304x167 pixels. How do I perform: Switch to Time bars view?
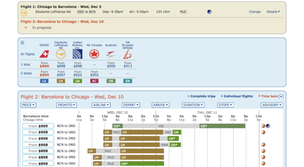coord(269,96)
